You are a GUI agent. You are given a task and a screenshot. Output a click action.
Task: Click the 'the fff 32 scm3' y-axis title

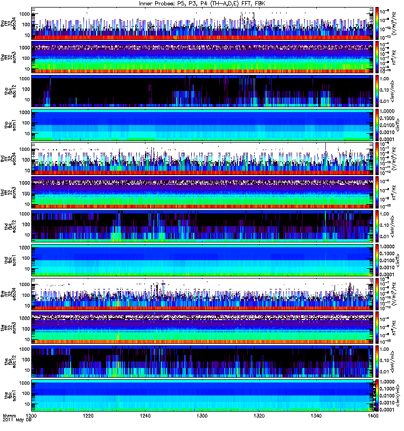(x=9, y=328)
